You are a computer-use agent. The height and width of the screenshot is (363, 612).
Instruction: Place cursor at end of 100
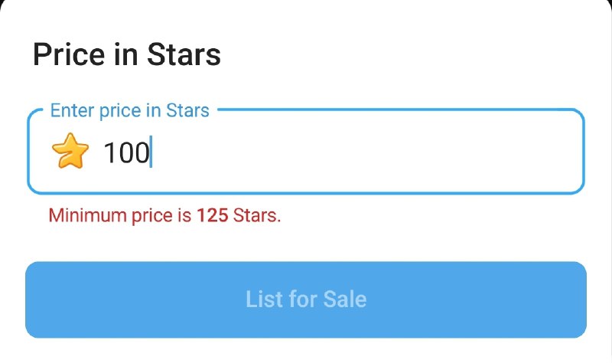(x=151, y=152)
